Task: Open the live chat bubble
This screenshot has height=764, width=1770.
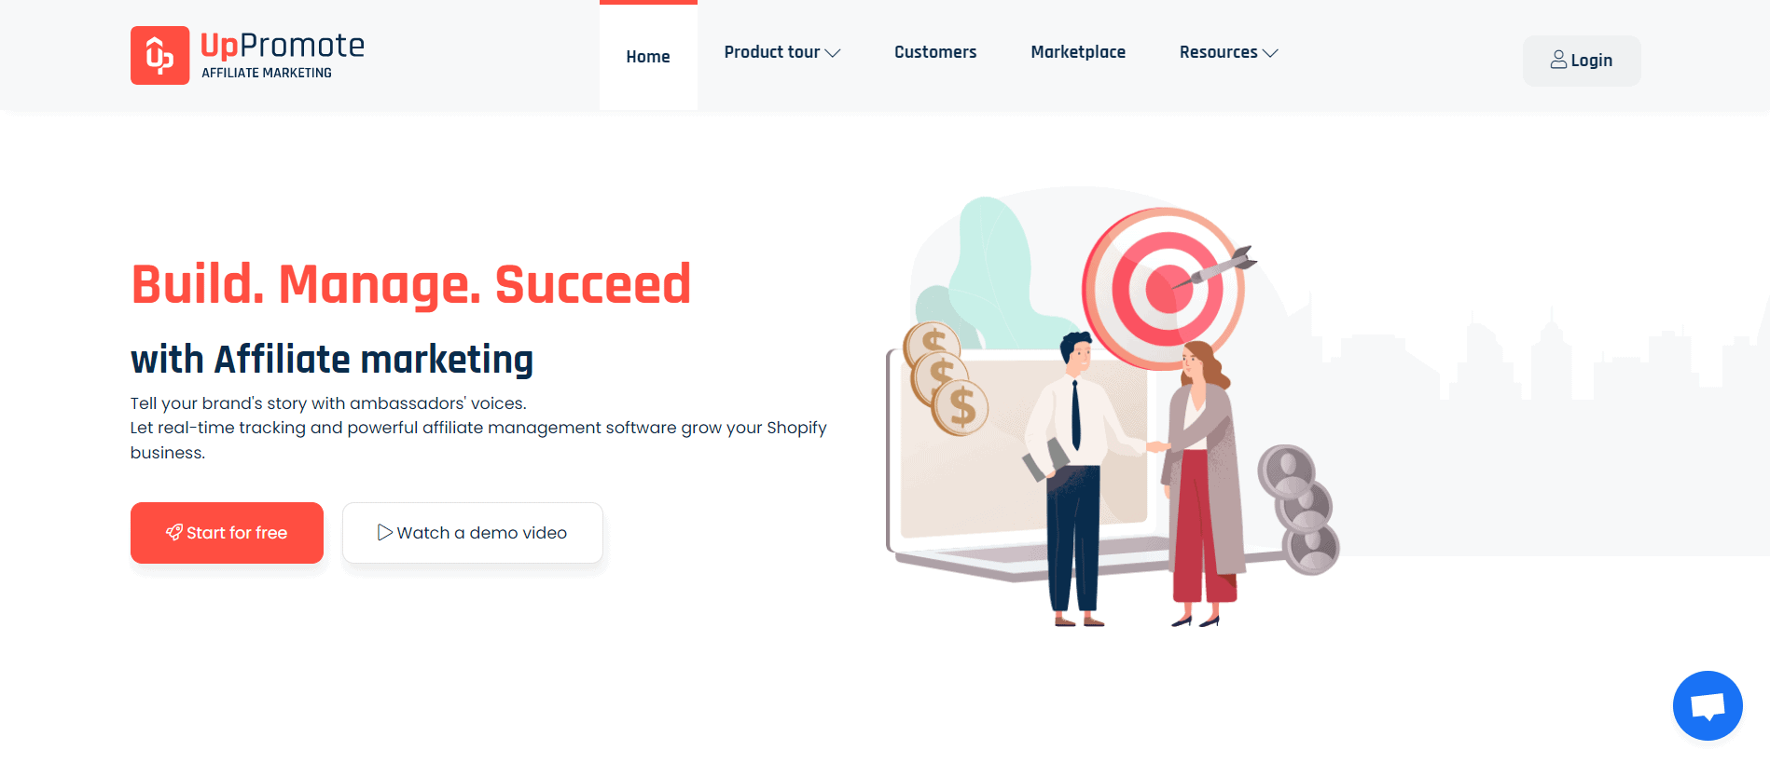Action: (1708, 705)
